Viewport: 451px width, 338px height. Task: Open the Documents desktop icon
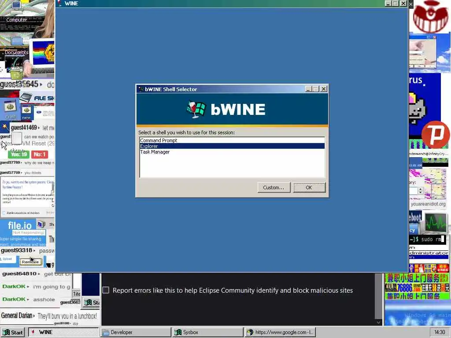pyautogui.click(x=16, y=46)
